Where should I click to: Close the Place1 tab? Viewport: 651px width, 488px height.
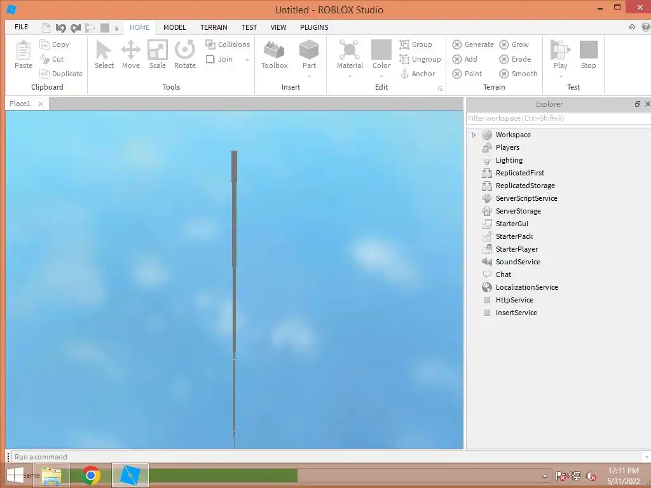[40, 104]
